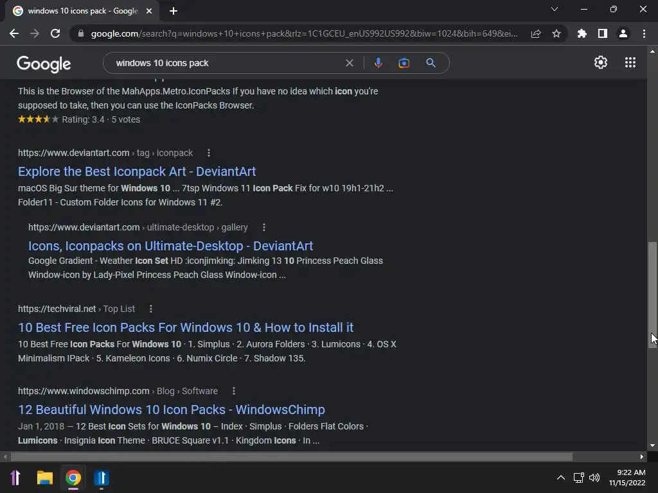Click the browser forward arrow

35,33
